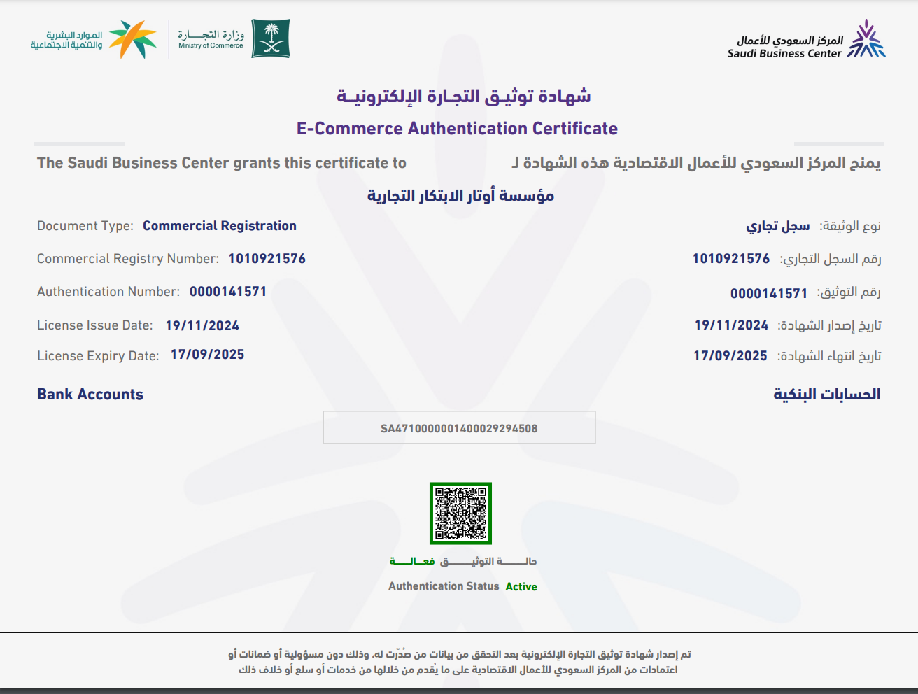Click the English License Expiry Date value
The width and height of the screenshot is (918, 694).
207,355
